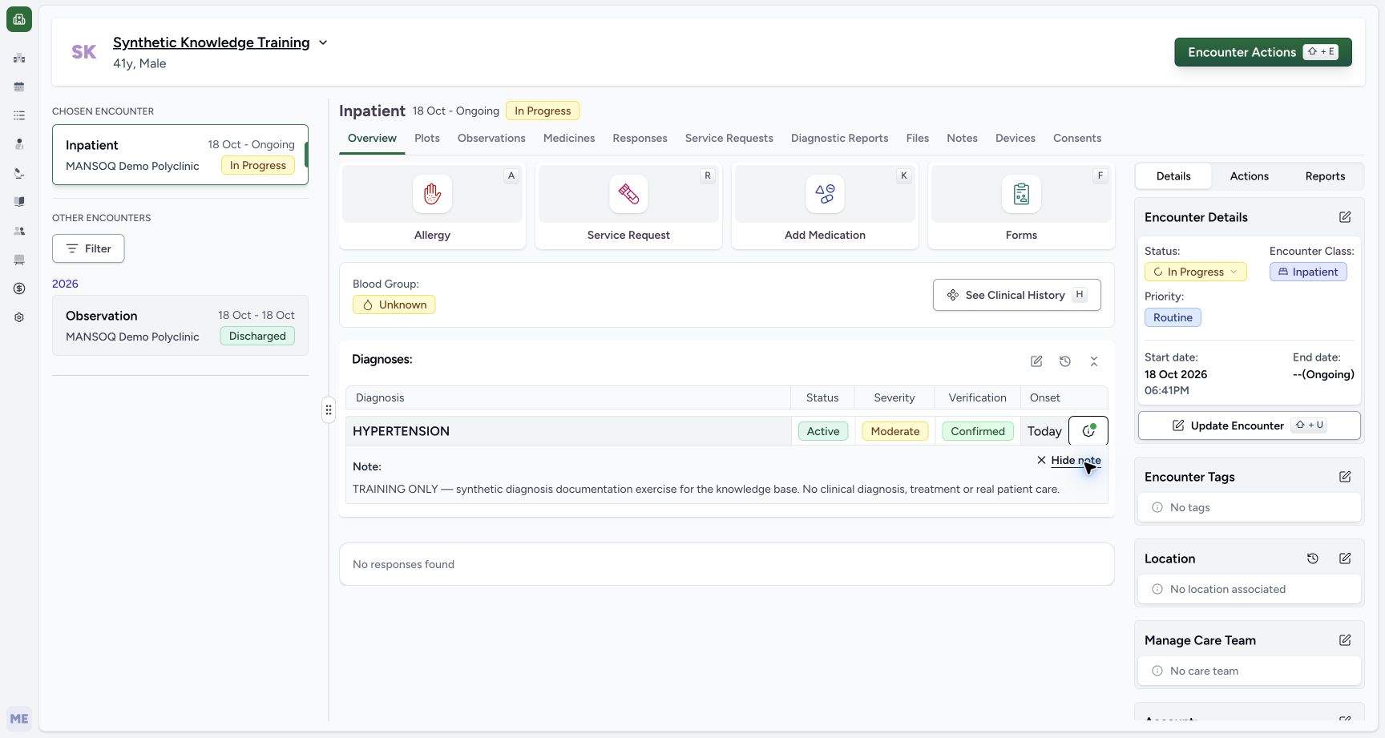Open the In Progress status dropdown
Viewport: 1385px width, 738px height.
[x=1196, y=272]
